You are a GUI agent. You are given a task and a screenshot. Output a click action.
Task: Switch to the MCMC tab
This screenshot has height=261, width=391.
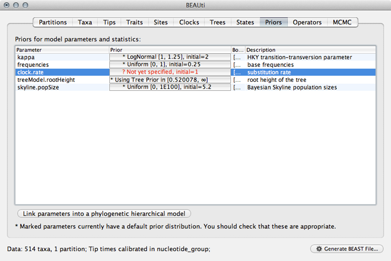pyautogui.click(x=342, y=22)
